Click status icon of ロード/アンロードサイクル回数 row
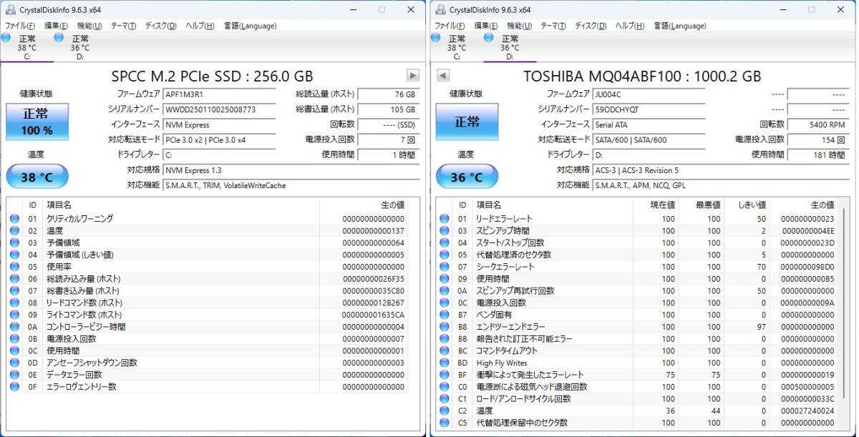Viewport: 859px width, 437px height. (444, 398)
